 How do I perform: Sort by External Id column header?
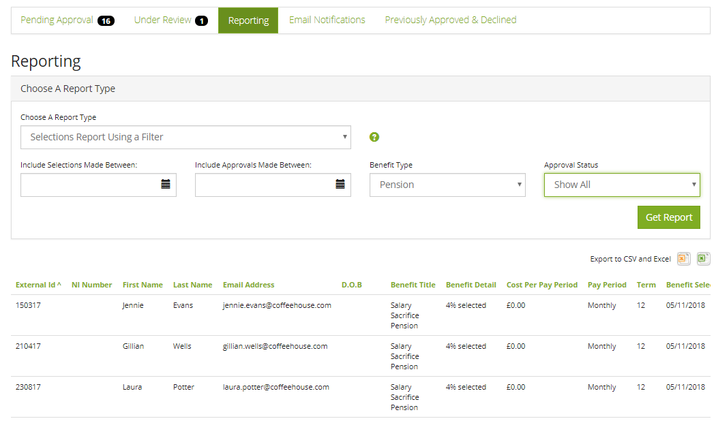coord(38,285)
